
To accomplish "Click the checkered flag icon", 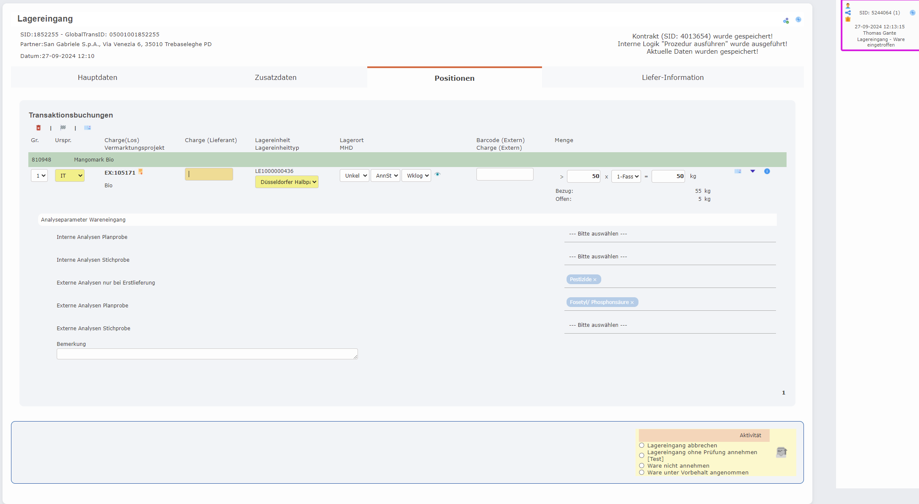I will point(63,128).
